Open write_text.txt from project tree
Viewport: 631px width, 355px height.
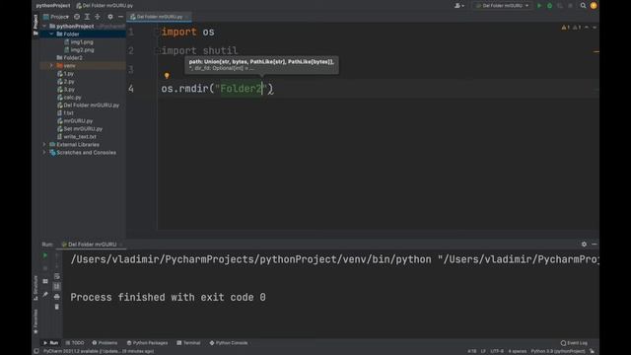(x=77, y=137)
